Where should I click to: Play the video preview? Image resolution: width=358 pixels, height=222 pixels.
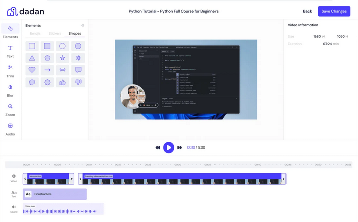169,147
